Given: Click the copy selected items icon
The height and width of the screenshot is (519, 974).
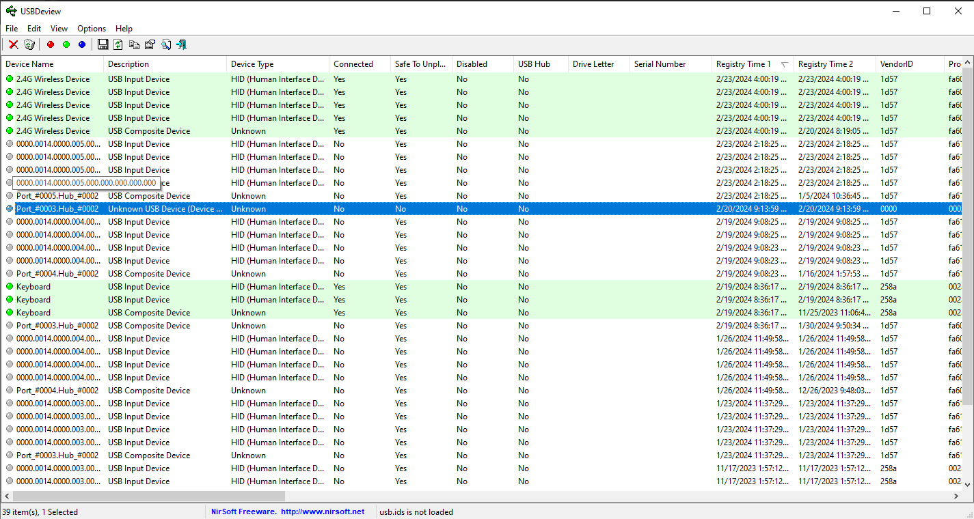Looking at the screenshot, I should [134, 44].
